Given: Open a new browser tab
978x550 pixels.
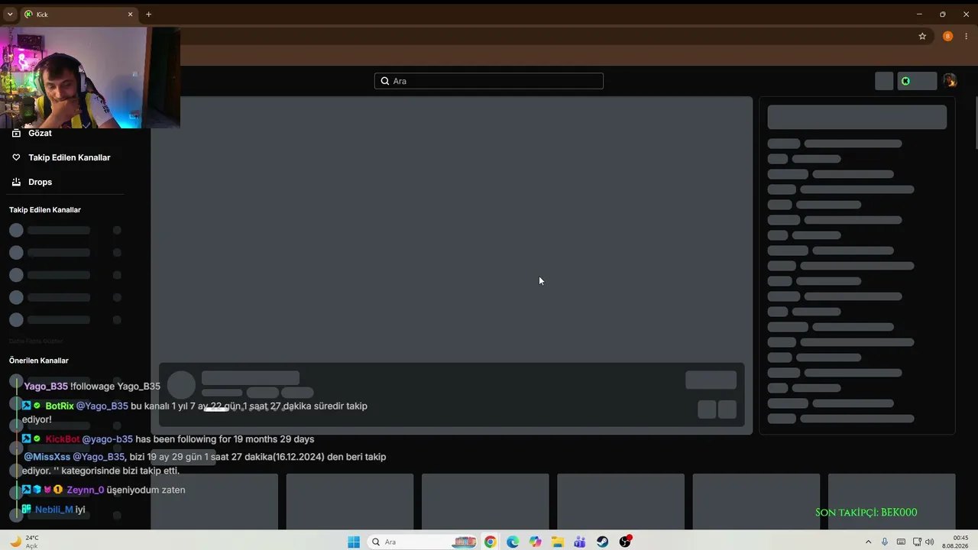Looking at the screenshot, I should click(x=148, y=15).
